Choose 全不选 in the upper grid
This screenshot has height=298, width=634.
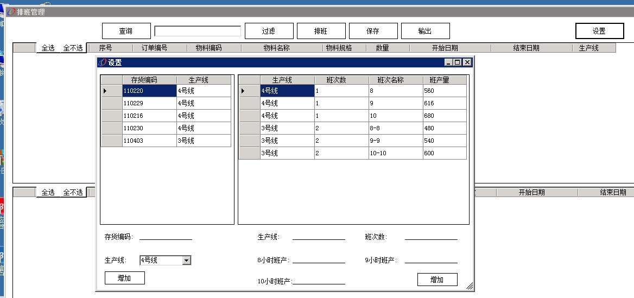pos(73,48)
